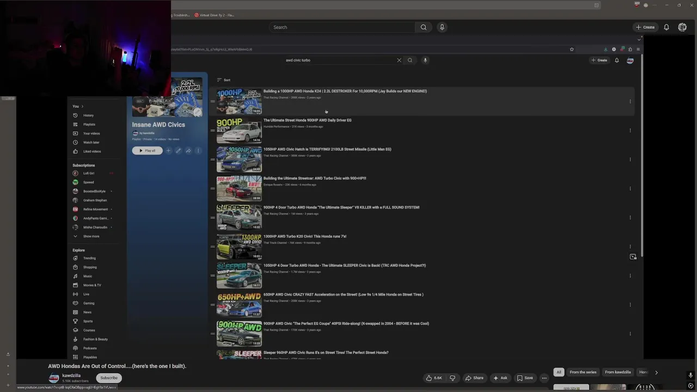Open inner browser hamburger menu
Screen dimensions: 697x392
(638, 50)
